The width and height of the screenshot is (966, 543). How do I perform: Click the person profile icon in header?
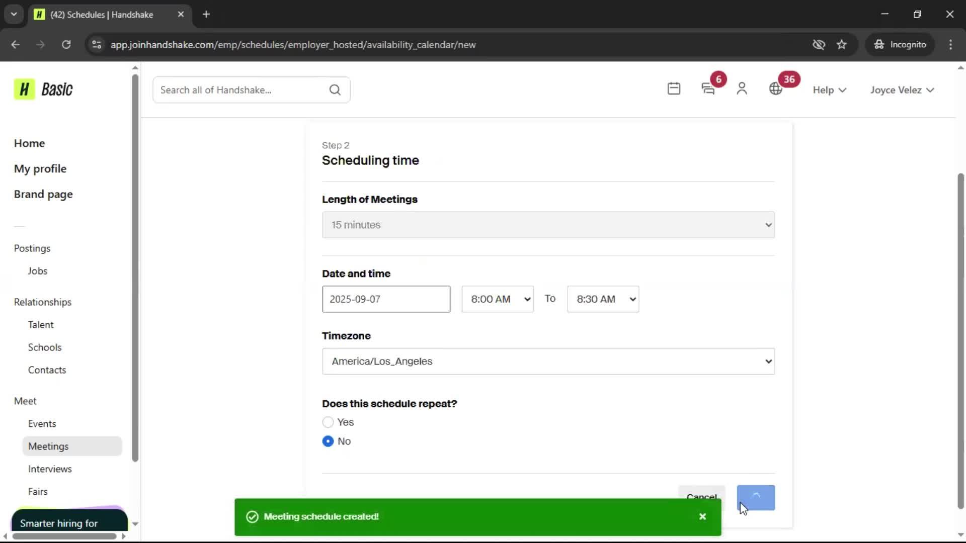742,89
